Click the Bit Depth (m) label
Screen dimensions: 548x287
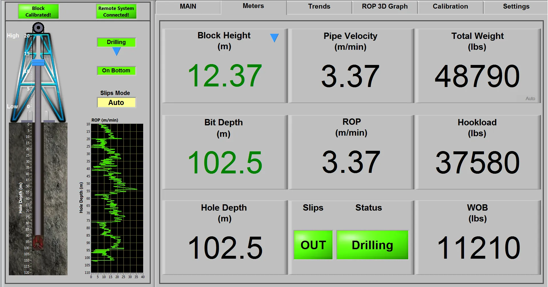223,128
